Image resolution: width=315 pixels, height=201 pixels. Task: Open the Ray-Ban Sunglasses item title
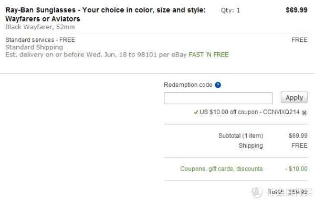pyautogui.click(x=106, y=14)
